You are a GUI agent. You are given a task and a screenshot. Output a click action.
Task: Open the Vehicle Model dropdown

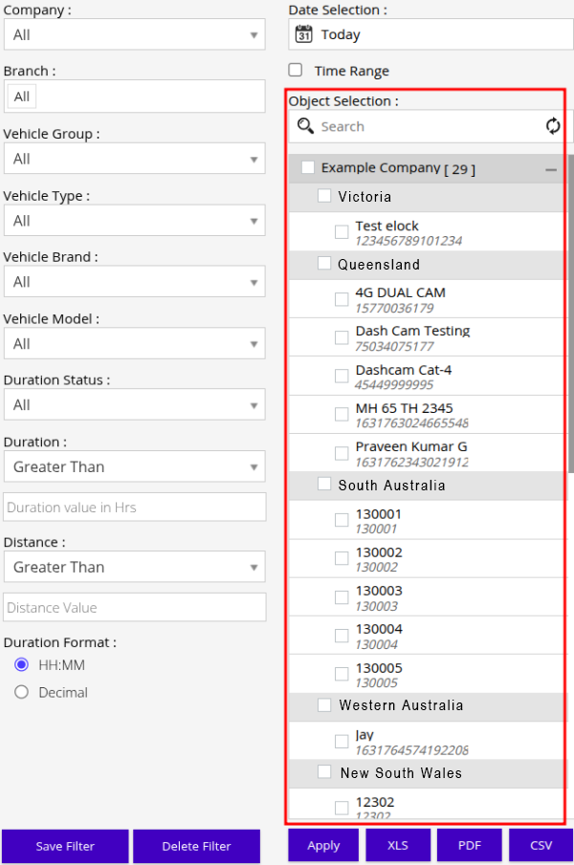tap(135, 343)
